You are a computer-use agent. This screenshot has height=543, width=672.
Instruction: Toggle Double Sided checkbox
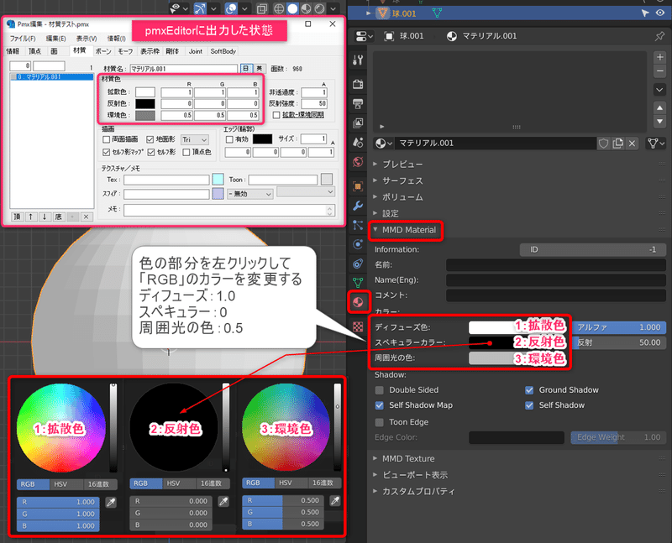click(x=380, y=390)
